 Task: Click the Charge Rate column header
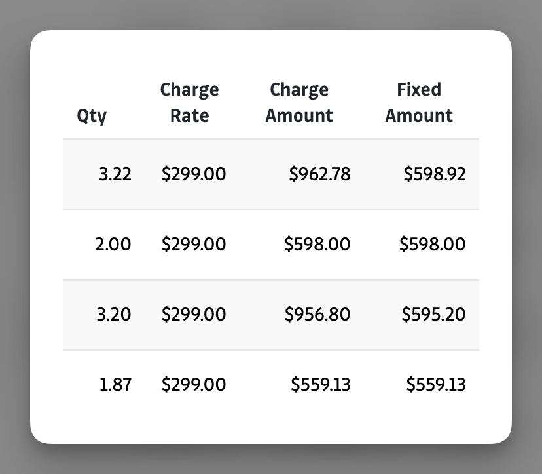pyautogui.click(x=189, y=103)
